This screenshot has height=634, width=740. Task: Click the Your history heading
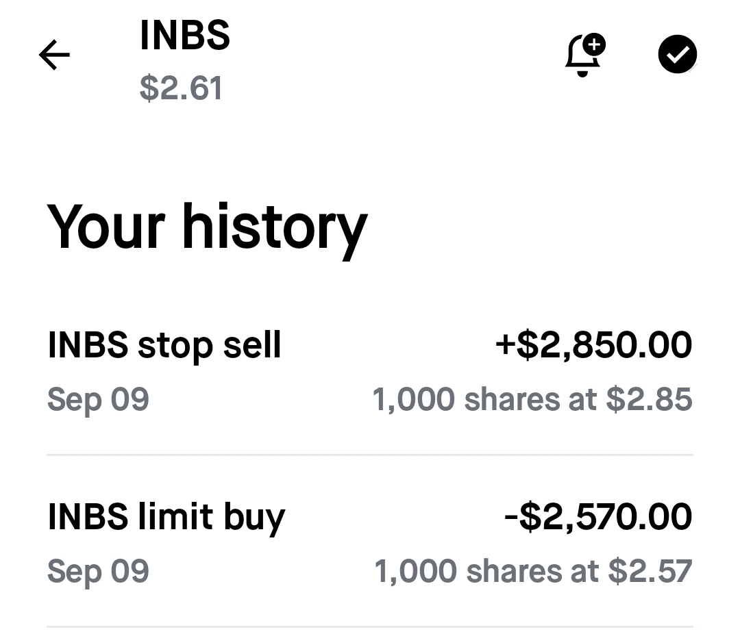point(207,227)
